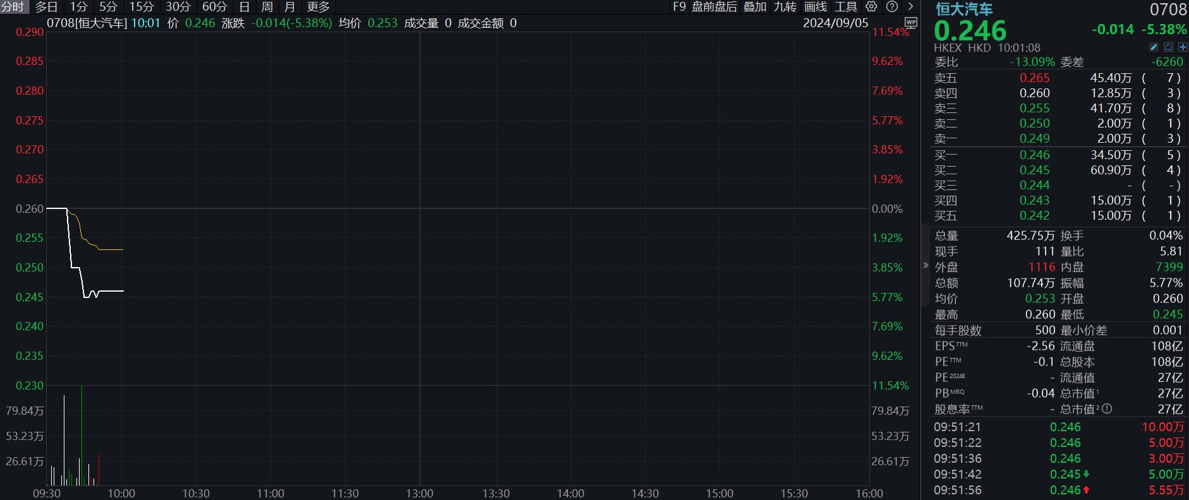Expand more toolbar items with right chevron
The height and width of the screenshot is (500, 1189).
pyautogui.click(x=910, y=7)
